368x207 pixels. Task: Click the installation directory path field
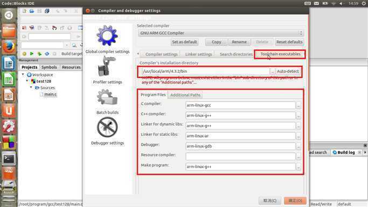pyautogui.click(x=206, y=71)
